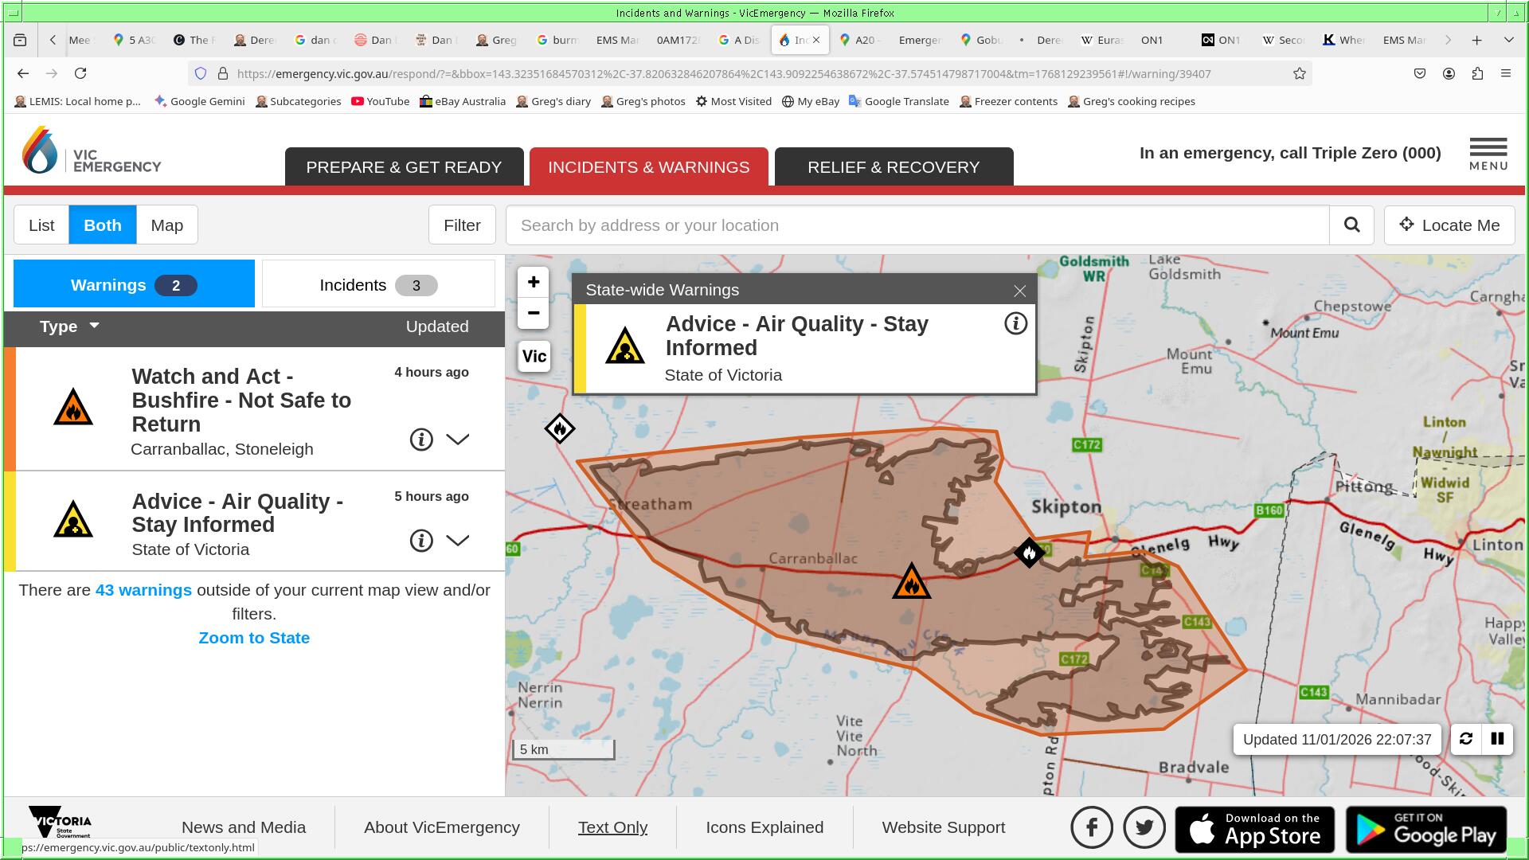This screenshot has width=1529, height=860.
Task: Click the map zoom in plus button
Action: pos(534,283)
